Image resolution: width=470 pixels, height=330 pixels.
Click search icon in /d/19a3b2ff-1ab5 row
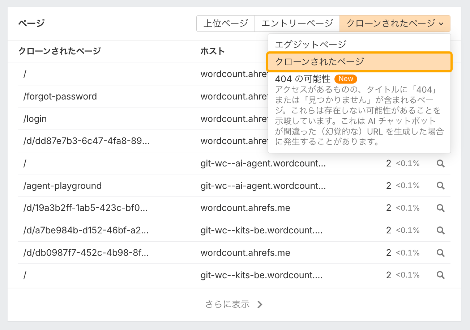[x=440, y=208]
